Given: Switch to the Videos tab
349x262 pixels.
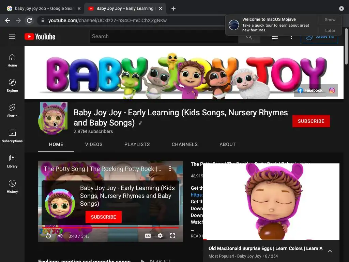Looking at the screenshot, I should [x=94, y=144].
